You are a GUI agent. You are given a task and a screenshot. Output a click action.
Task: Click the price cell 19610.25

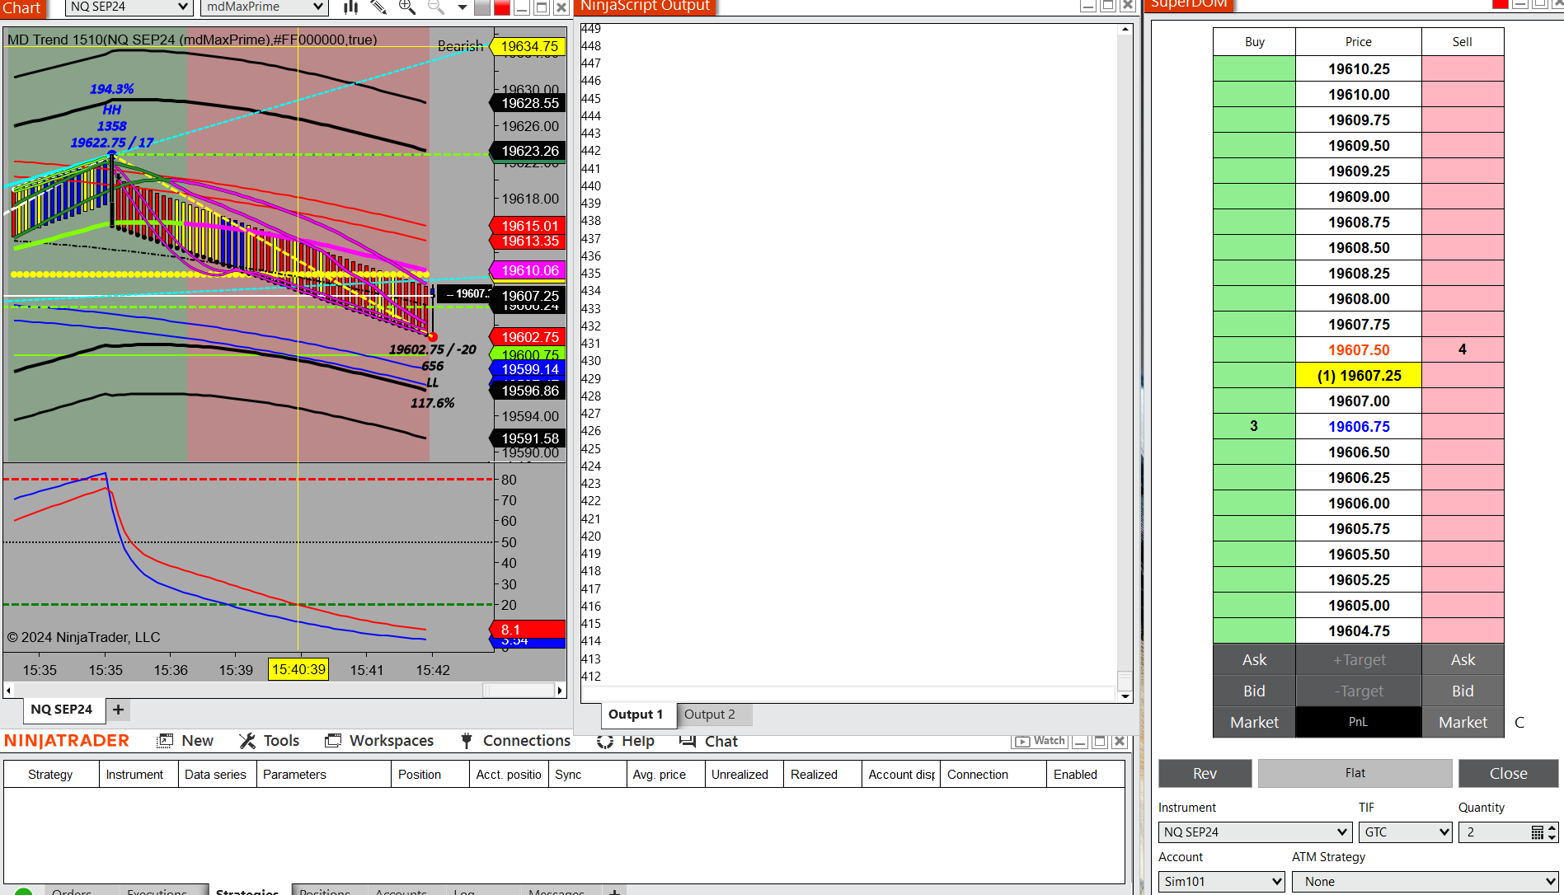coord(1359,69)
